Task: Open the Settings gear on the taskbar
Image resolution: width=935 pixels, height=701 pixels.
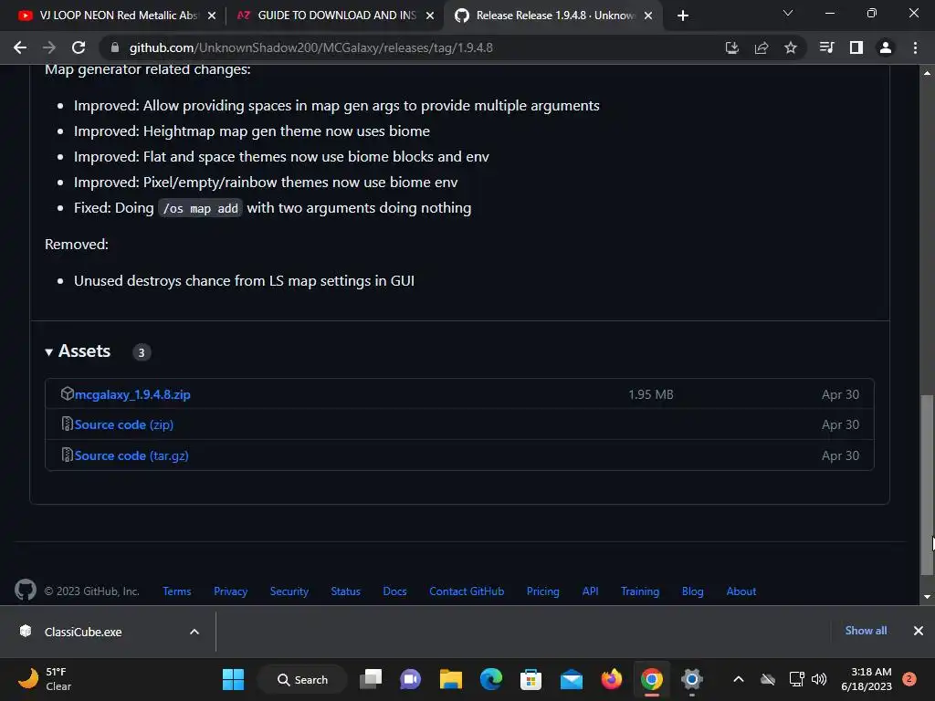Action: tap(692, 679)
